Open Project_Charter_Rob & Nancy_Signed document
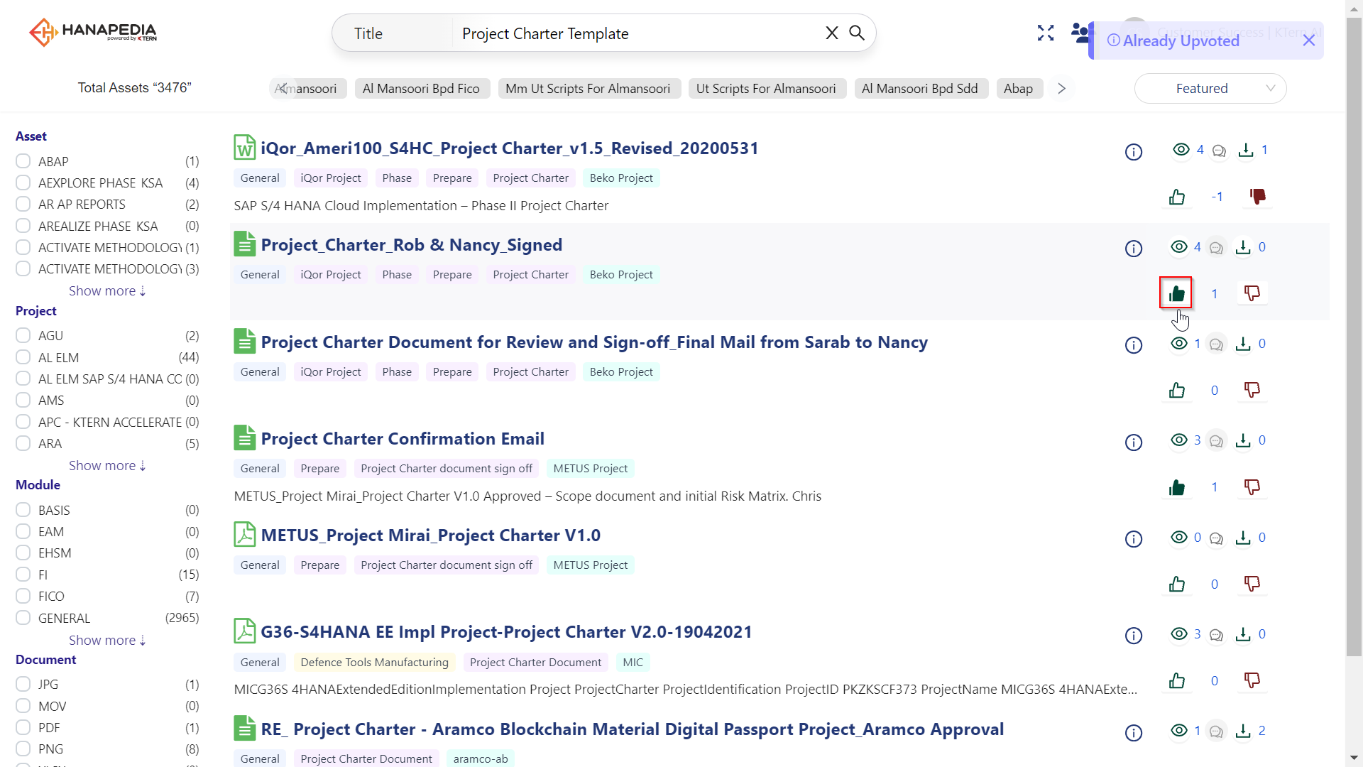 [x=412, y=245]
